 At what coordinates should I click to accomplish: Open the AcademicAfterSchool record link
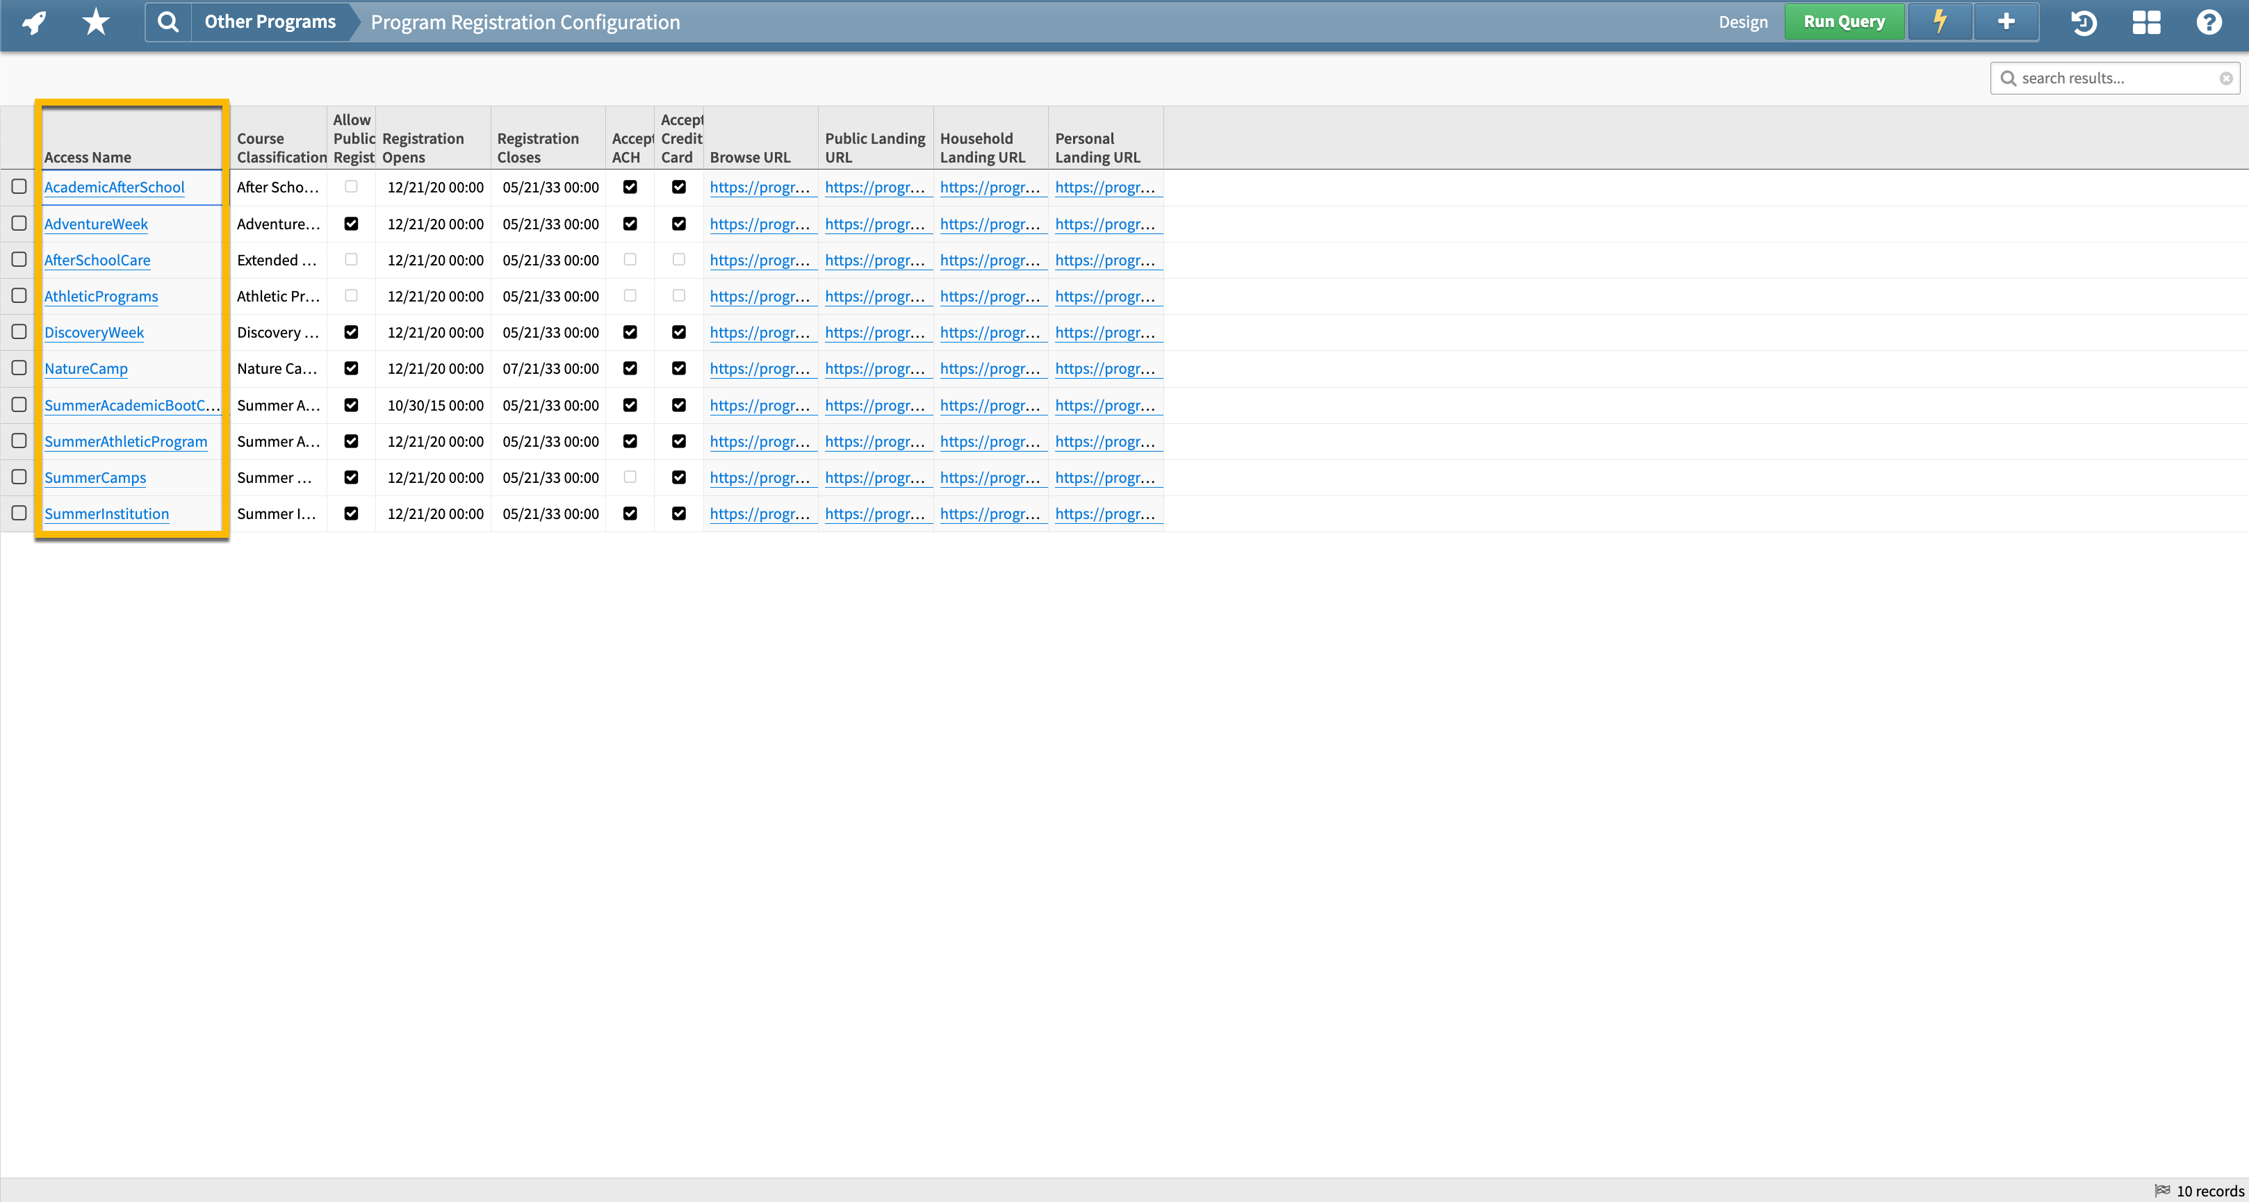coord(113,187)
